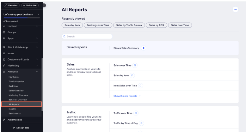Expand the Portfolio menu chevron
246x133 pixels.
(37, 26)
